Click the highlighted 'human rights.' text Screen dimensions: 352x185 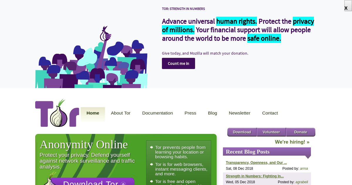click(236, 21)
